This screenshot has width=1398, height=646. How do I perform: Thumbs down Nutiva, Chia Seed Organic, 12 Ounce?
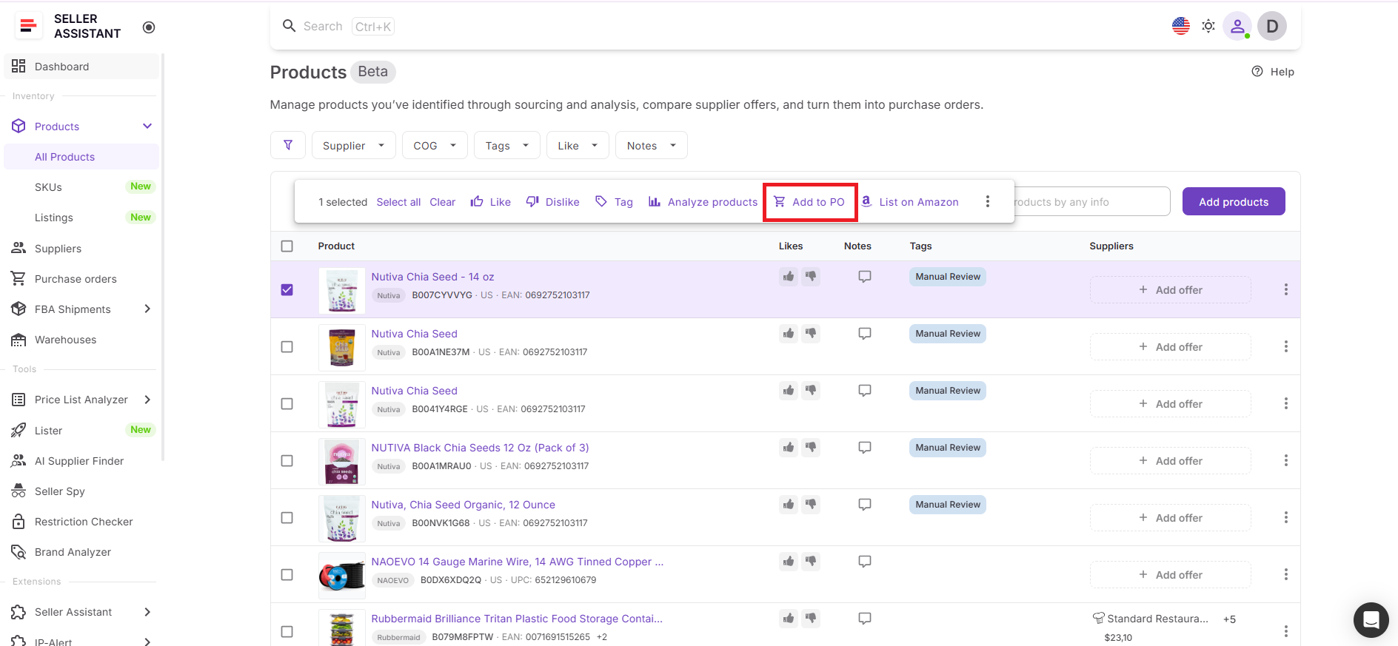pos(812,505)
